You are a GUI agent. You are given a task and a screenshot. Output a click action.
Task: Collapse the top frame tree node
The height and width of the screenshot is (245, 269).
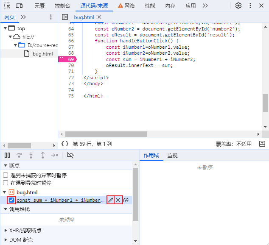(5, 28)
